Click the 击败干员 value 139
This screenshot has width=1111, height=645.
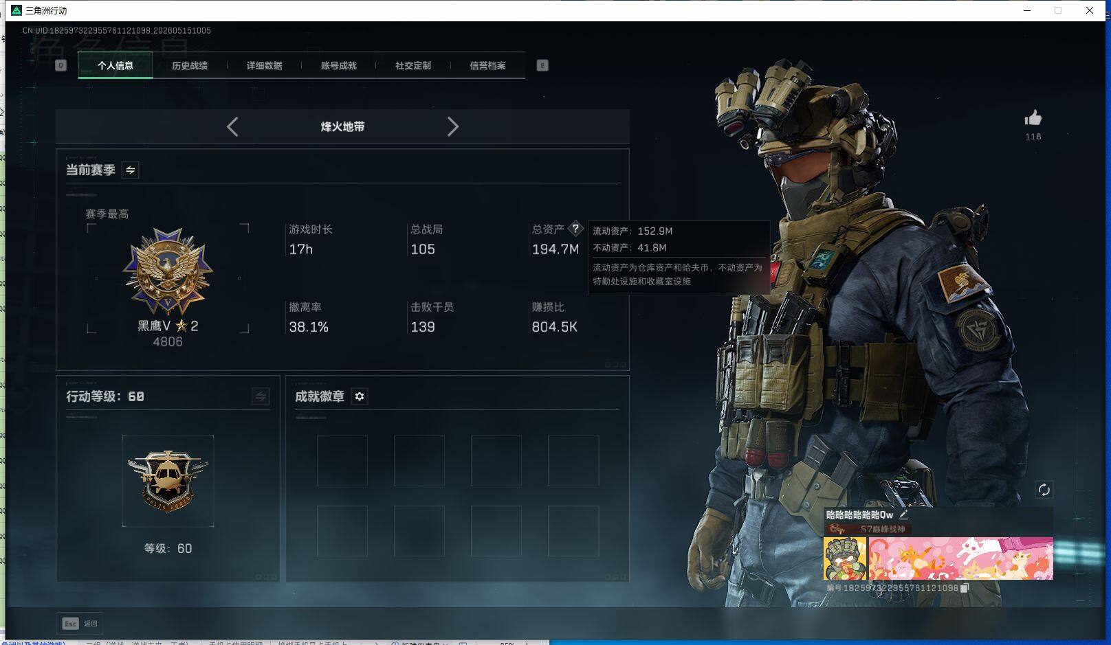[x=423, y=327]
